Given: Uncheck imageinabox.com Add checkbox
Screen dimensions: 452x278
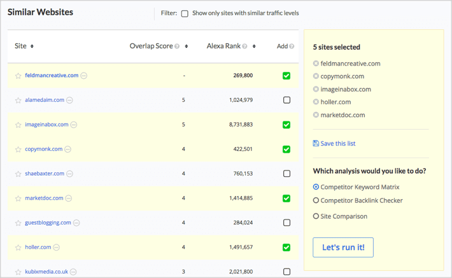Looking at the screenshot, I should [x=286, y=125].
